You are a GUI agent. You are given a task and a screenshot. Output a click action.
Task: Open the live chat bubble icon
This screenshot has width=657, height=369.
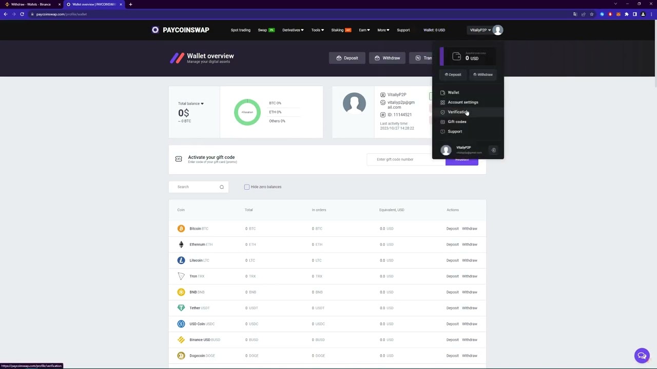tap(642, 355)
